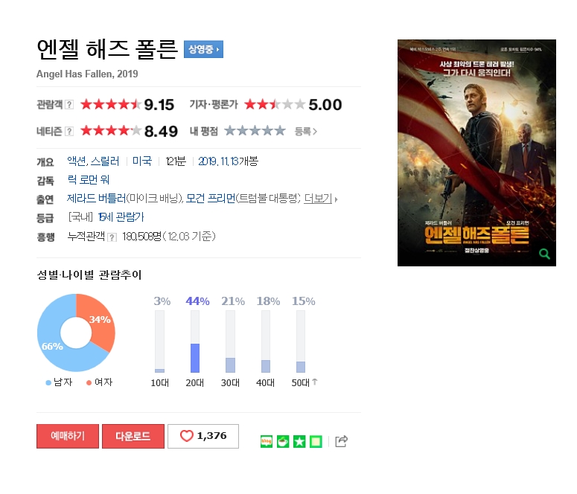577x494 pixels.
Task: Click the green star bookmark icon
Action: pyautogui.click(x=299, y=441)
